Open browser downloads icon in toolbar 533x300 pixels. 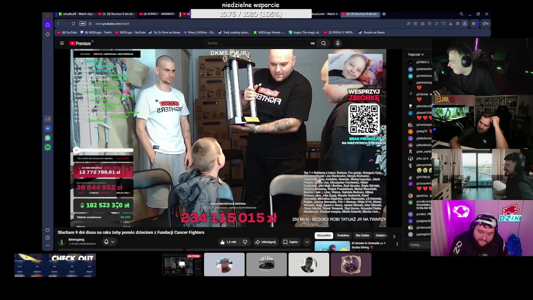[451, 24]
